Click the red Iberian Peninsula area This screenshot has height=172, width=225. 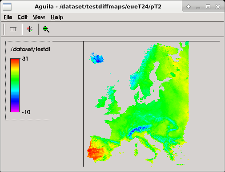[x=95, y=153]
